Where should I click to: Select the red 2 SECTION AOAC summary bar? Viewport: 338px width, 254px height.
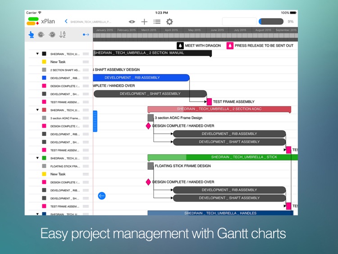tap(219, 109)
